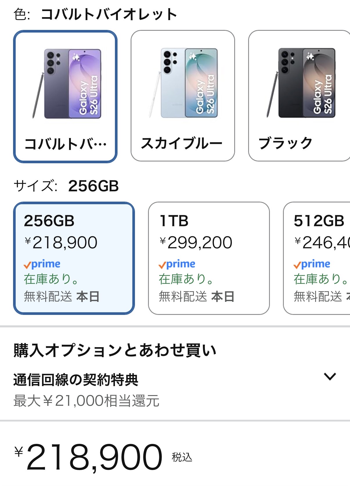Click the cobalt violet Galaxy S26 Ultra image

pos(67,84)
